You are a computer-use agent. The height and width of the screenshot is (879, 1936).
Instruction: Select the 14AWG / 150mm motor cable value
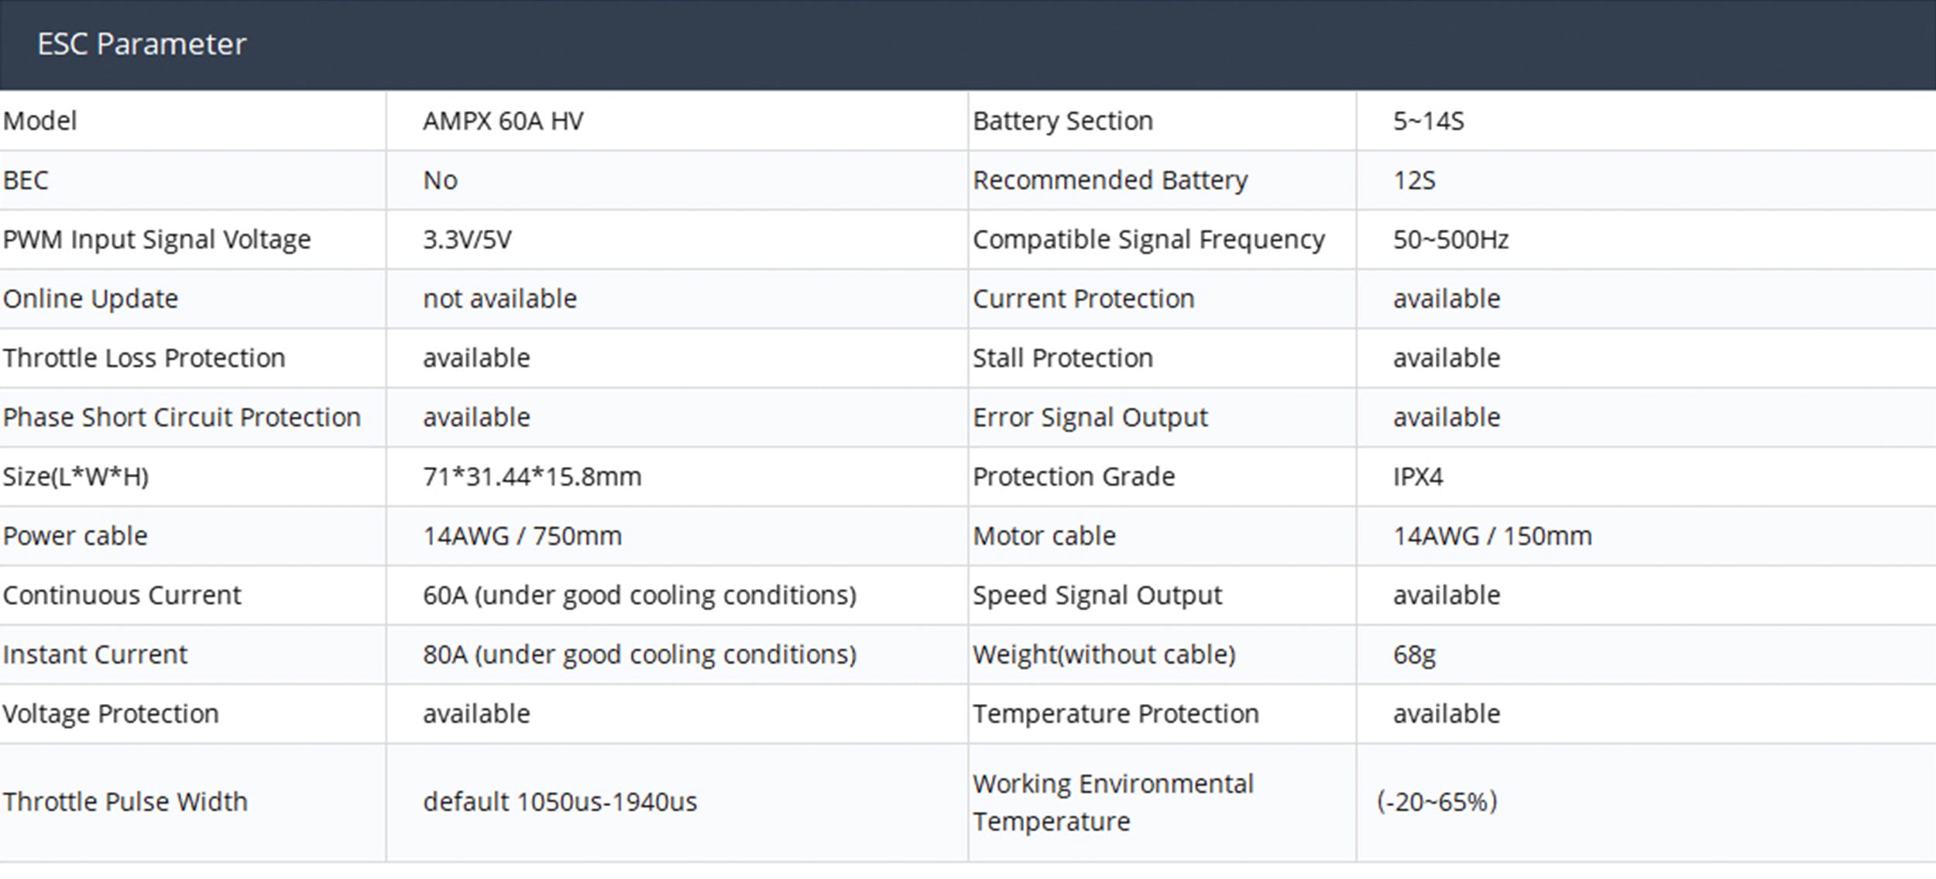(x=1491, y=536)
